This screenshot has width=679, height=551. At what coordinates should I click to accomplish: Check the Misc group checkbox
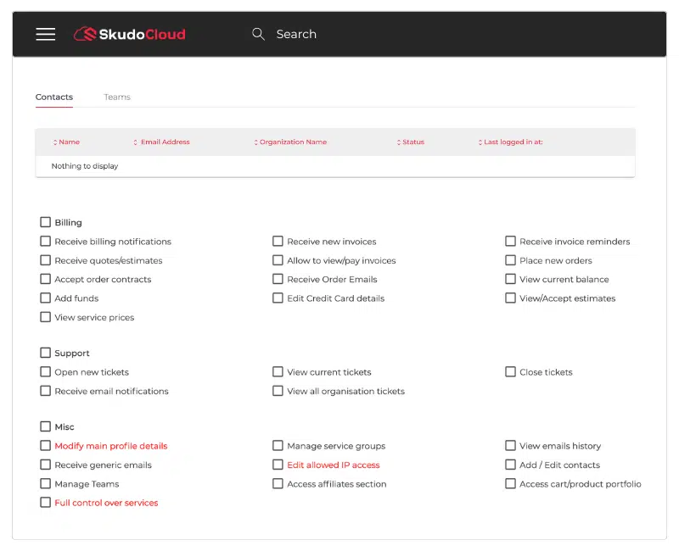point(46,427)
